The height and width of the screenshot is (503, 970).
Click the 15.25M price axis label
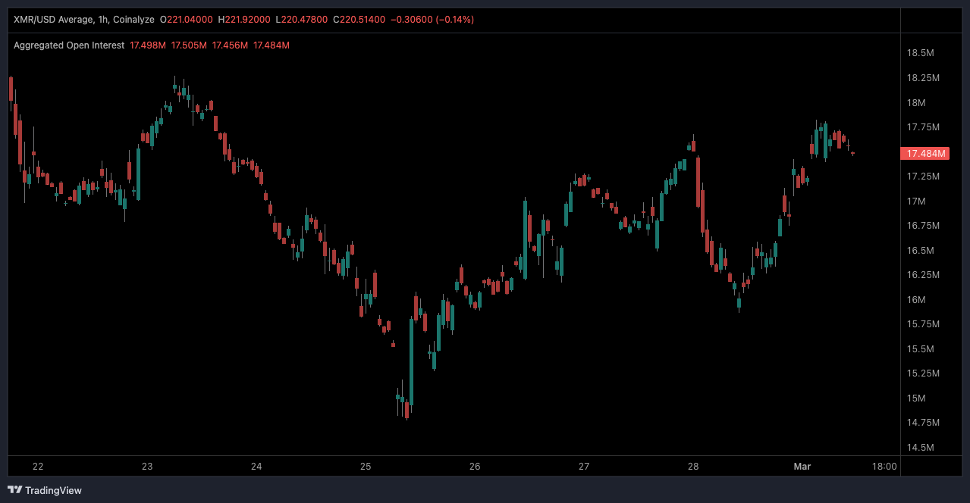pos(923,373)
